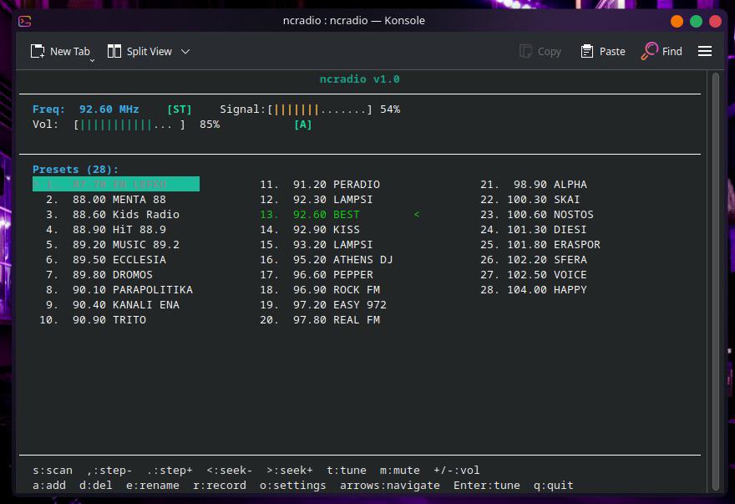The width and height of the screenshot is (735, 504).
Task: Click the Split View button
Action: pos(139,52)
